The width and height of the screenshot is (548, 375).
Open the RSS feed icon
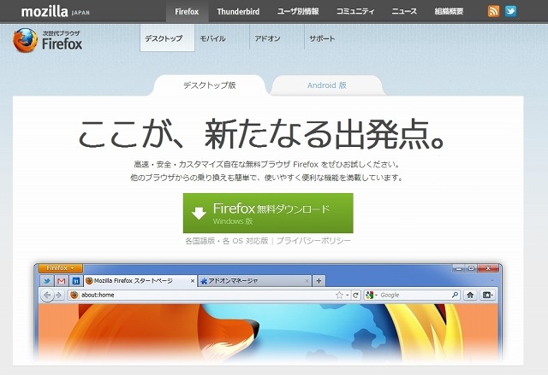point(493,11)
